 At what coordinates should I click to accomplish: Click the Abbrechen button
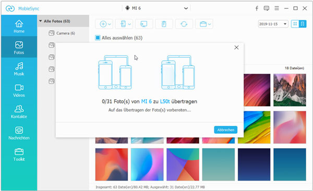tap(225, 130)
